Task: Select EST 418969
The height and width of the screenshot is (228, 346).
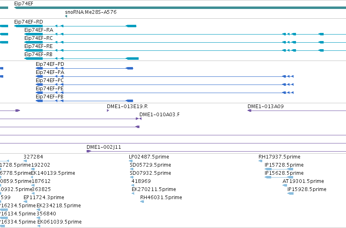Action: [x=133, y=185]
